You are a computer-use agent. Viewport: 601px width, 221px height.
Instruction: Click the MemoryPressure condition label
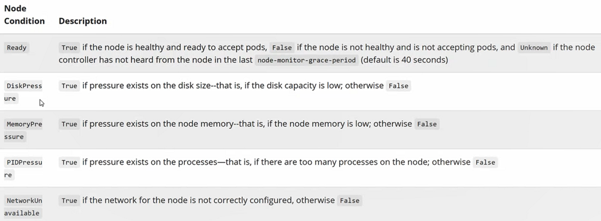(x=23, y=130)
